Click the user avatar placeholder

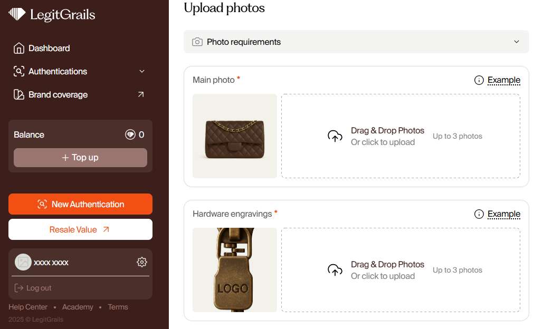tap(23, 262)
